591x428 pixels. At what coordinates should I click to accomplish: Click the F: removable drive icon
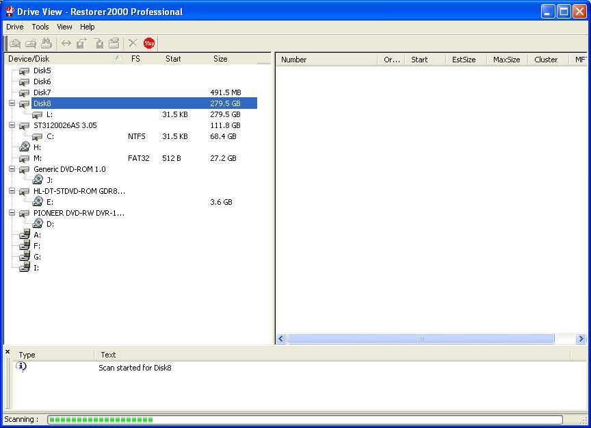25,245
